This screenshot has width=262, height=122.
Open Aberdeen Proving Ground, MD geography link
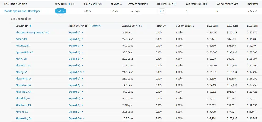[x=32, y=33]
